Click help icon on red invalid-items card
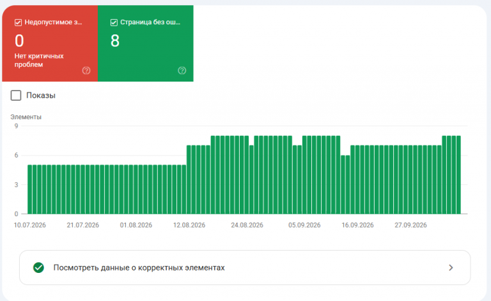 (x=86, y=71)
